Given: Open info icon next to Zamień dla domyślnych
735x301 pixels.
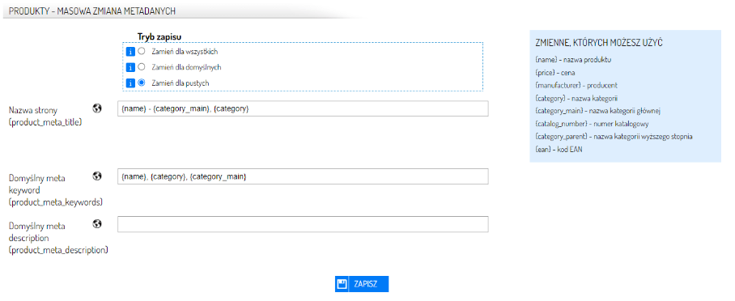Looking at the screenshot, I should pyautogui.click(x=131, y=67).
